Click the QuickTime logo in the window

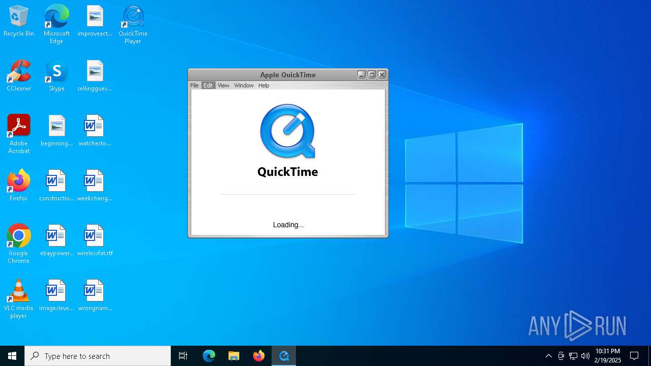(288, 131)
